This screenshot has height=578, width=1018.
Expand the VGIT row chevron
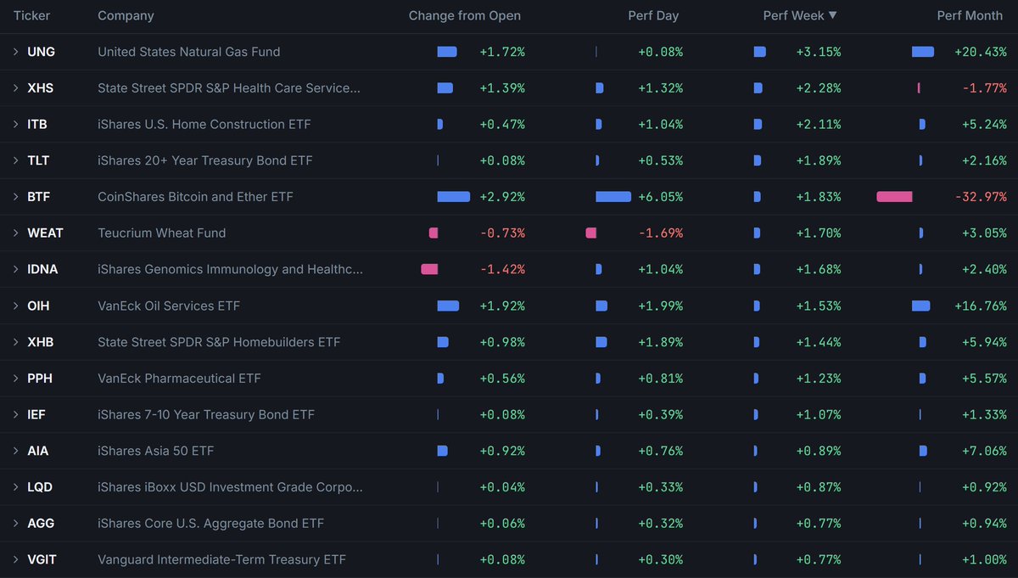click(x=15, y=560)
